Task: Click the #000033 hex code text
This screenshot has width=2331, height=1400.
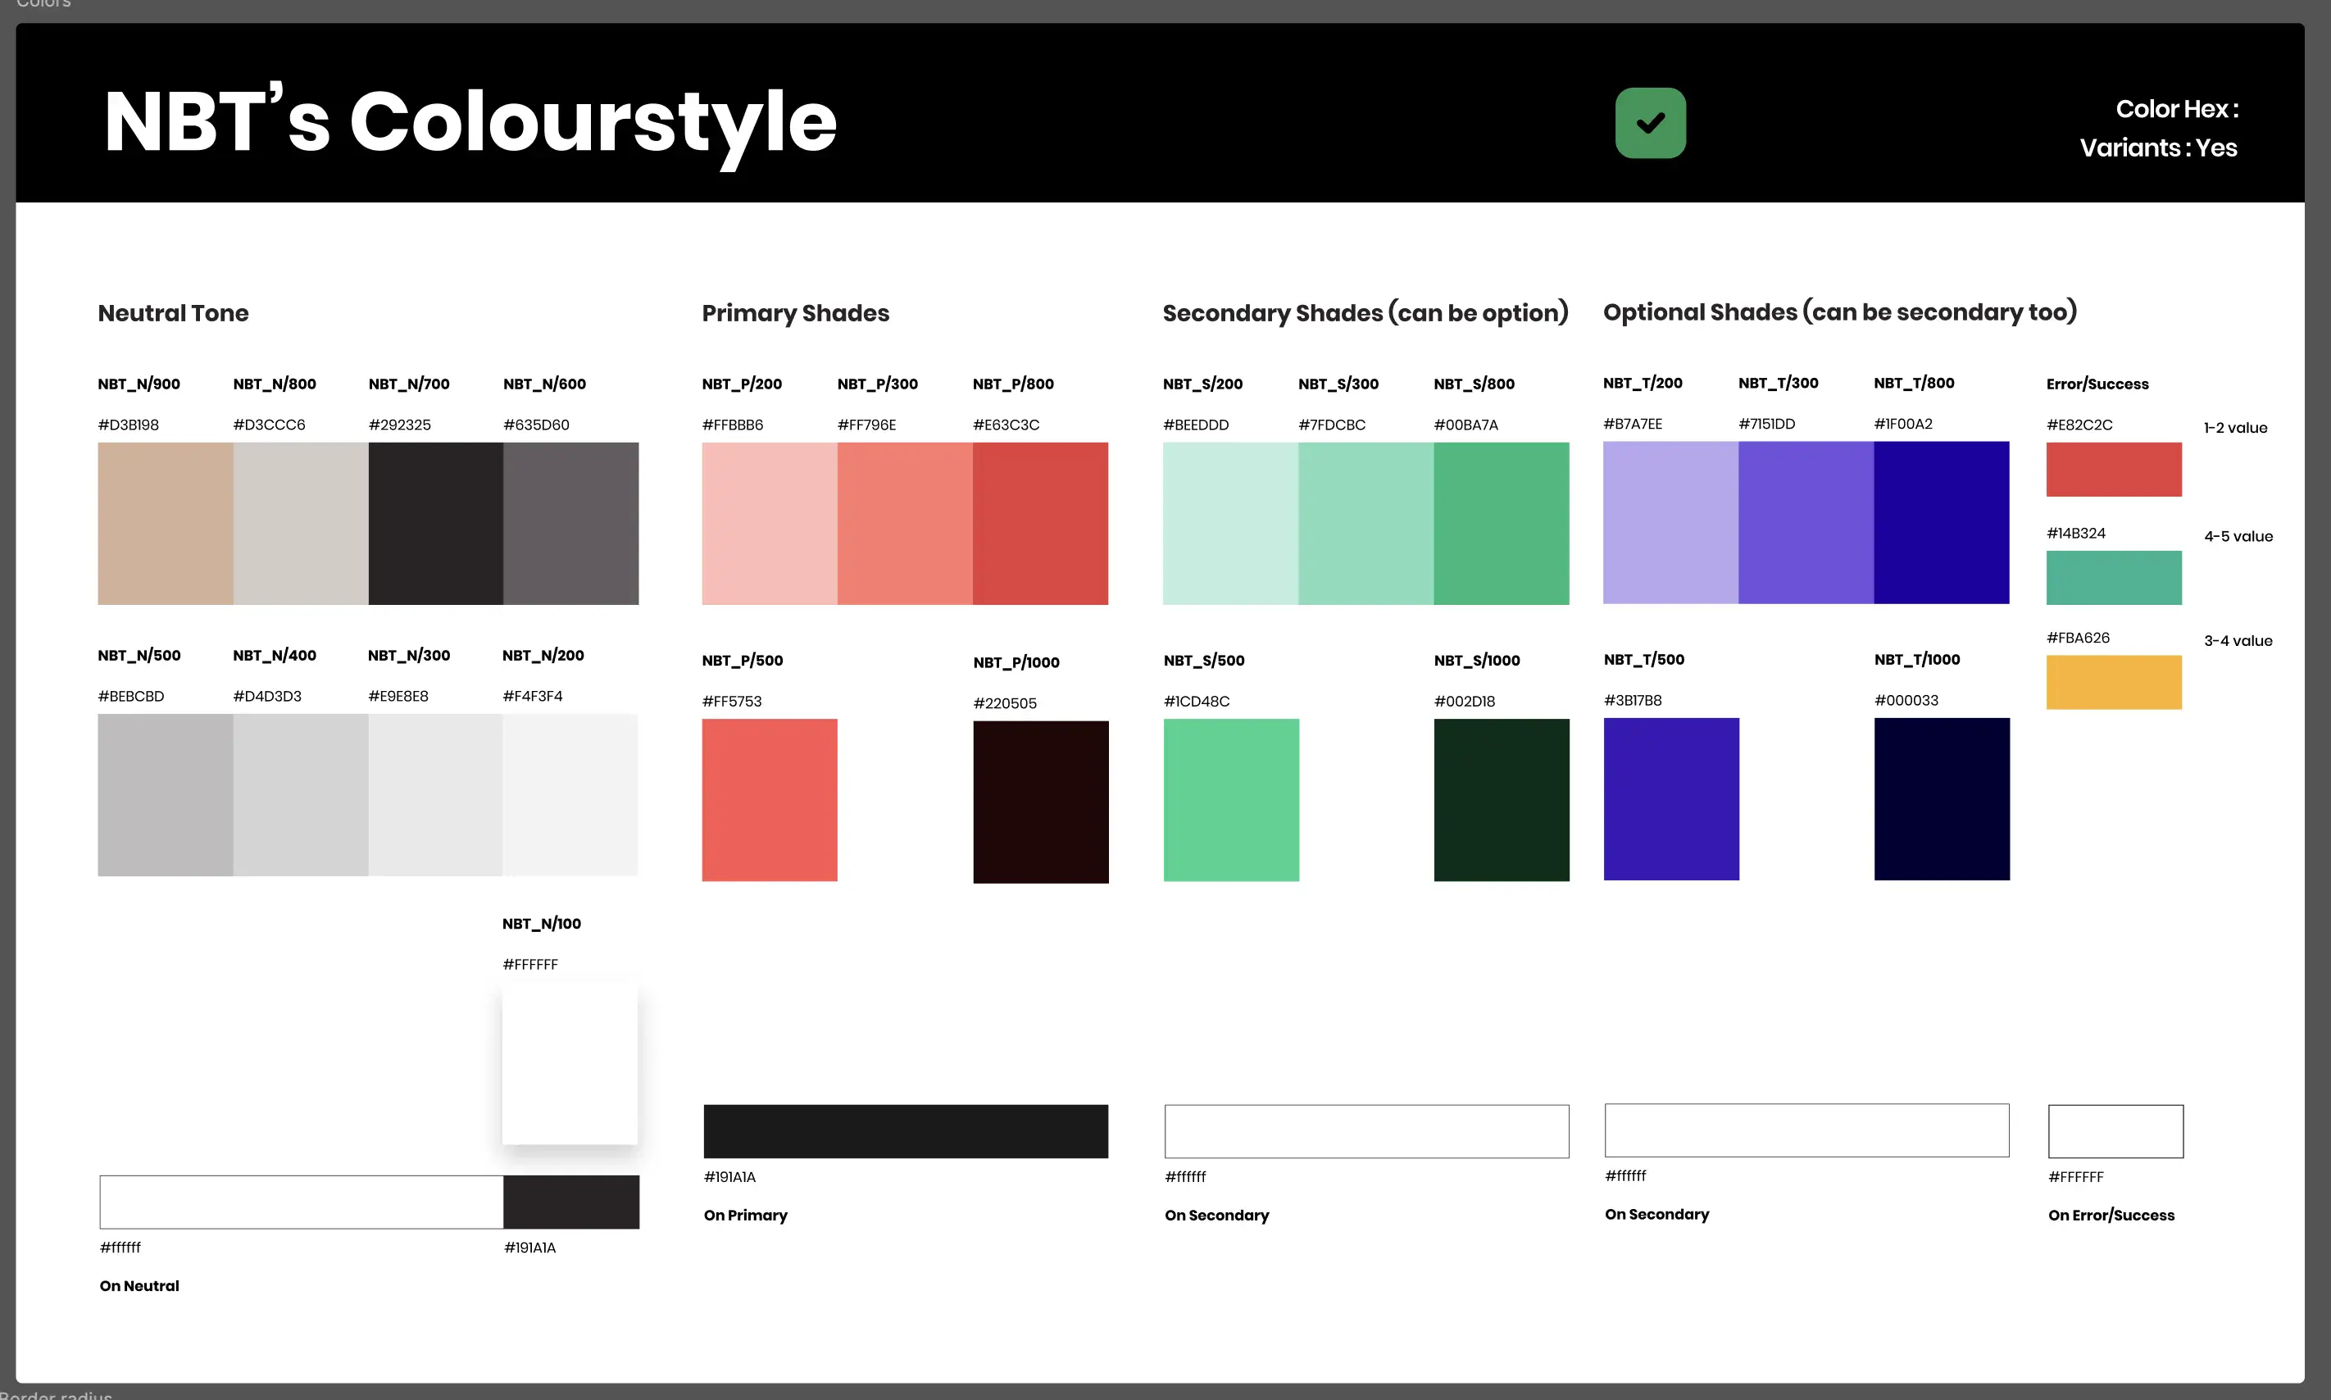Action: pyautogui.click(x=1906, y=700)
